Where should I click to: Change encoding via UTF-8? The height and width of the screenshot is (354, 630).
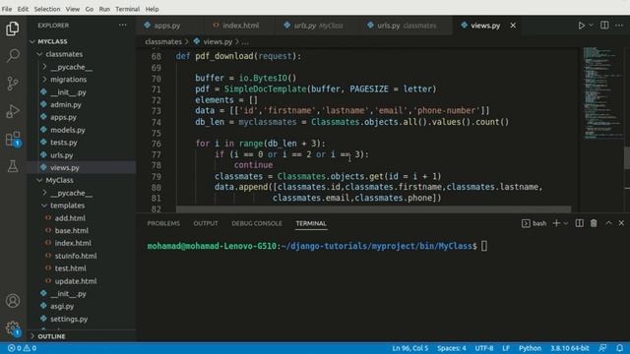[484, 348]
